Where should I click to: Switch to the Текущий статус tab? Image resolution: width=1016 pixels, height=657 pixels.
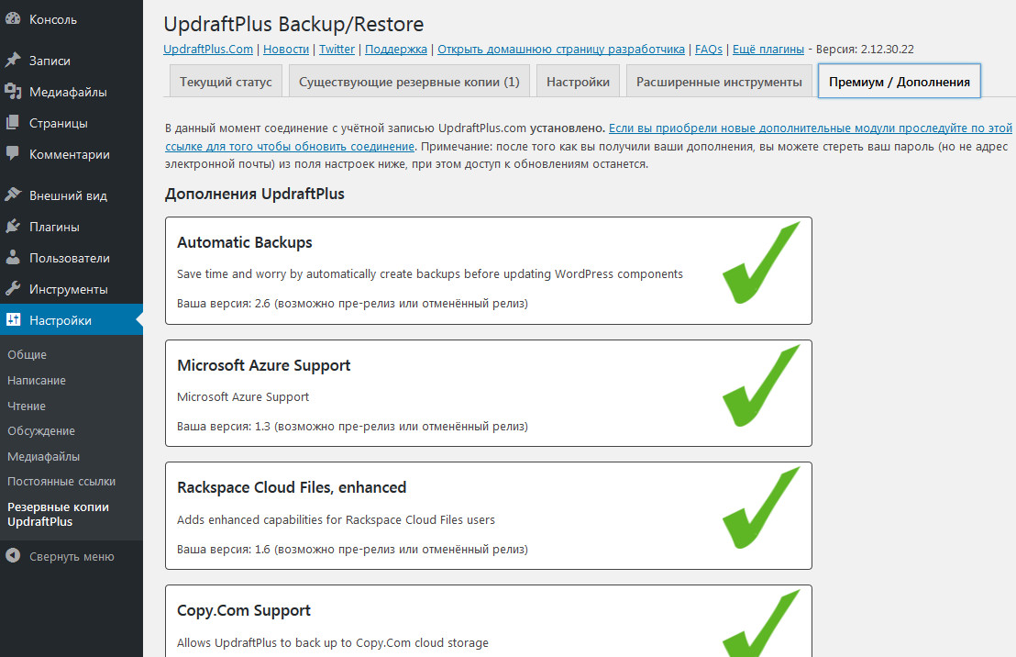[226, 82]
